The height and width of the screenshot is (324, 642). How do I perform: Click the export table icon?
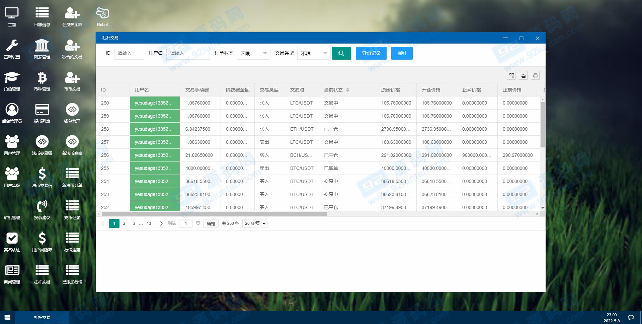[x=523, y=76]
